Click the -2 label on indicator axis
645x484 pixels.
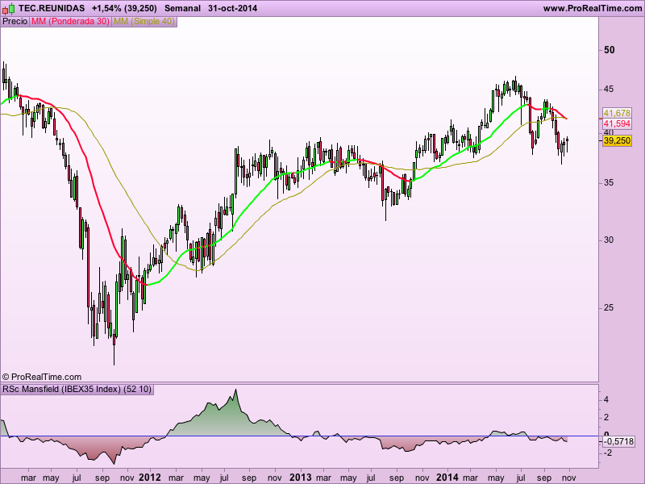coord(608,453)
